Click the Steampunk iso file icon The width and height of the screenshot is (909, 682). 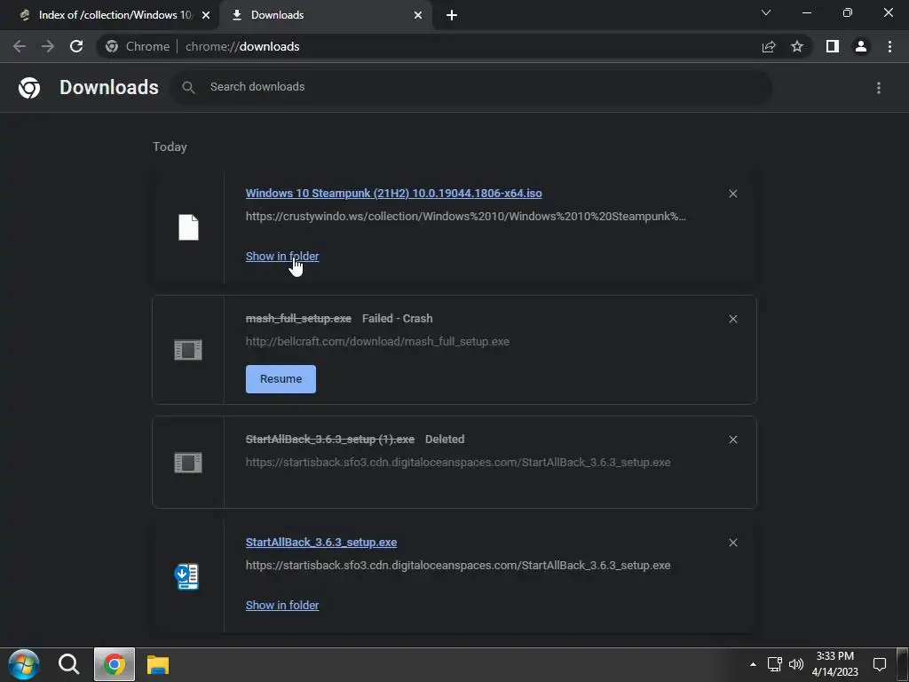pyautogui.click(x=188, y=226)
